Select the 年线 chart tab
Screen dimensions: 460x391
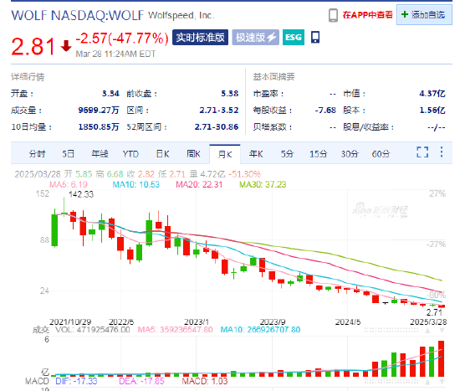(x=100, y=154)
